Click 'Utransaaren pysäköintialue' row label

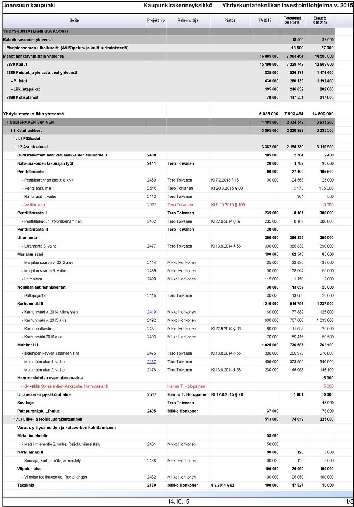44,394
